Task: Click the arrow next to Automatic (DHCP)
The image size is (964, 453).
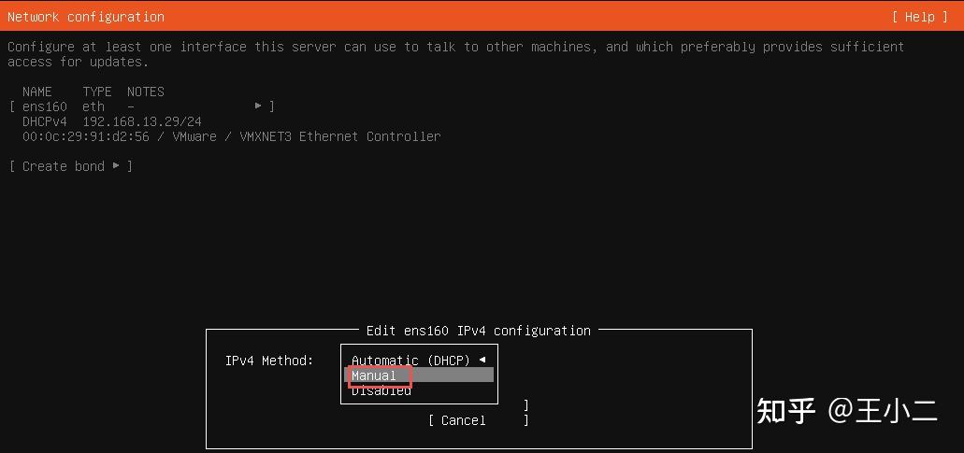Action: 482,361
